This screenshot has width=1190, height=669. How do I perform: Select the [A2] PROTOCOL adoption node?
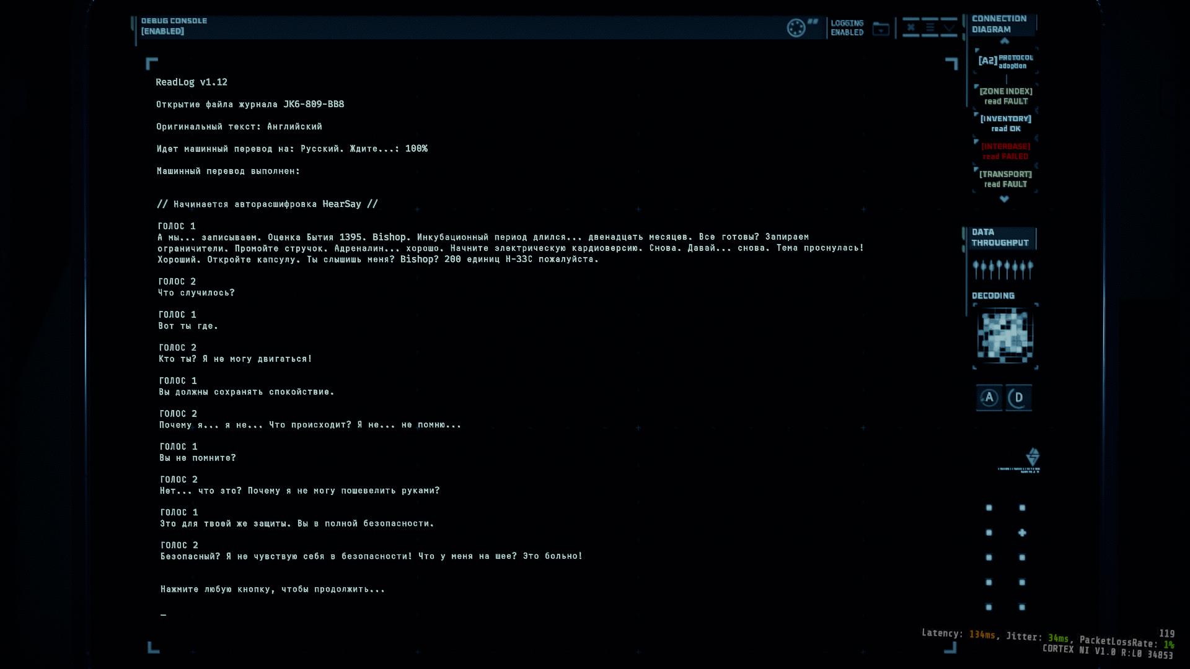(x=1006, y=61)
